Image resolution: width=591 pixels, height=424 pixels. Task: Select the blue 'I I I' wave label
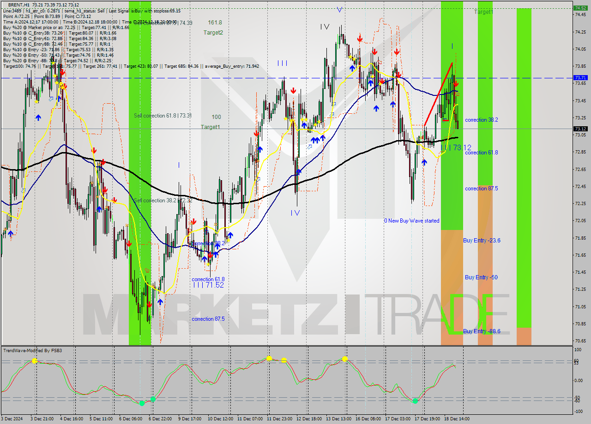click(x=283, y=63)
